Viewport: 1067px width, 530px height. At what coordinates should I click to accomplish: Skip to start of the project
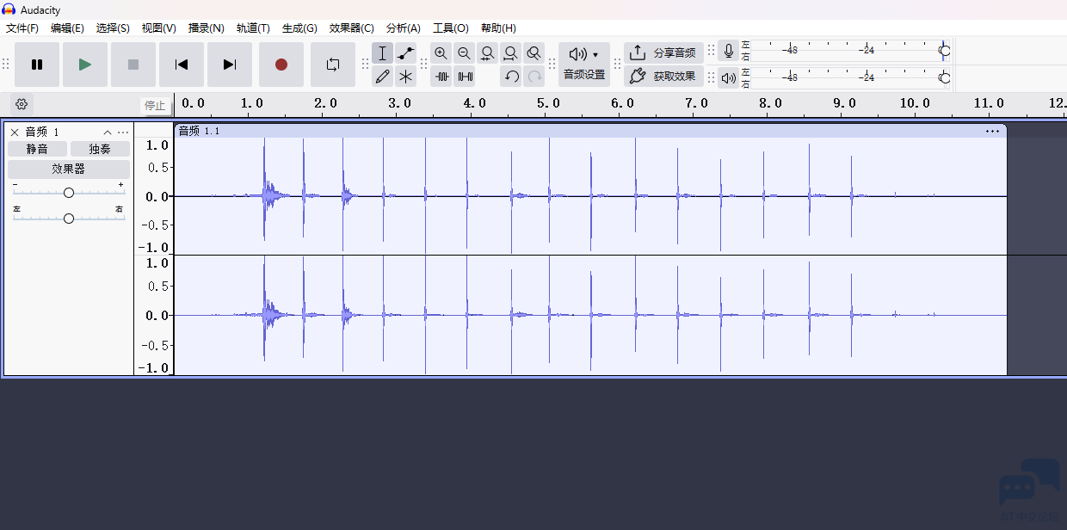182,65
